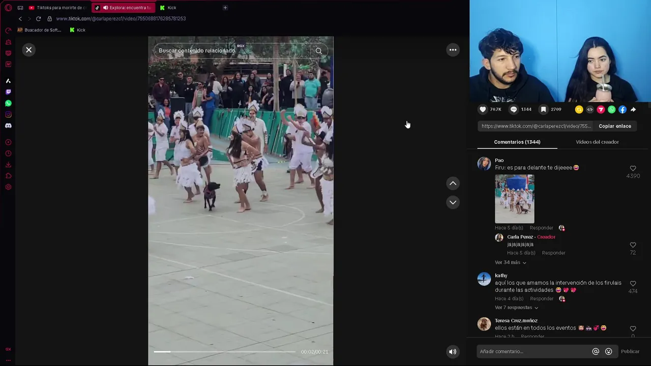Like Carla Perez's reply
The height and width of the screenshot is (366, 651).
point(633,245)
